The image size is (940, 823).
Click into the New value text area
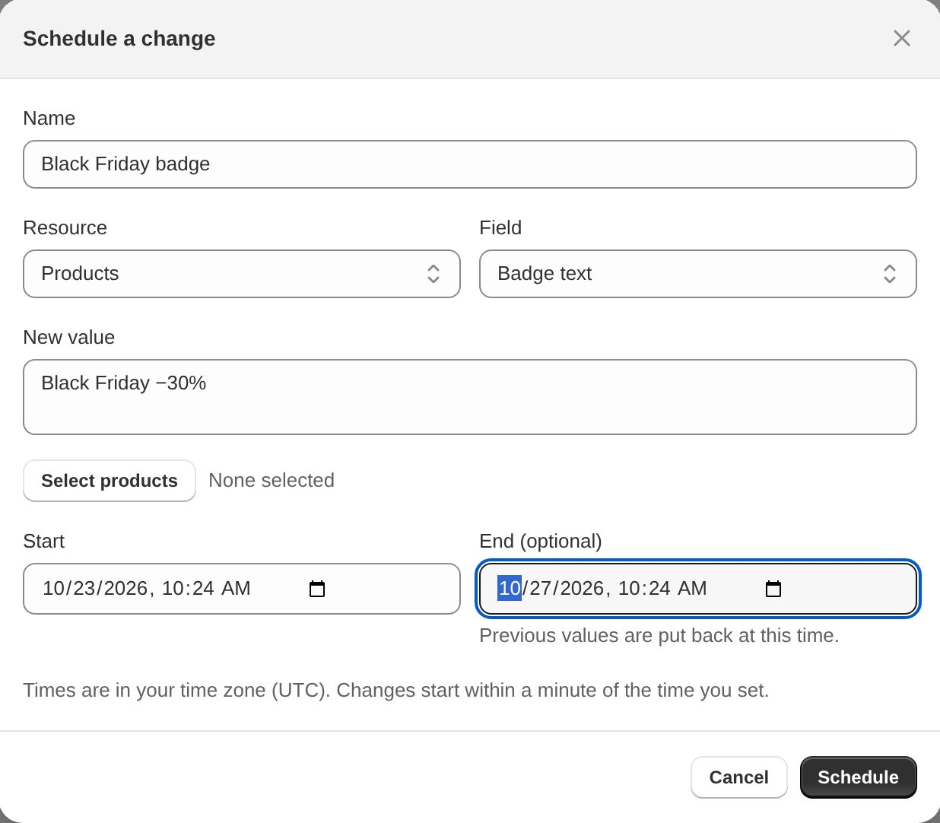tap(470, 397)
